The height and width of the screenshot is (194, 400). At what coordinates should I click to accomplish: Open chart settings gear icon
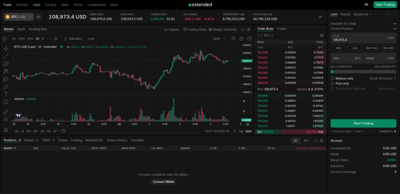point(241,39)
